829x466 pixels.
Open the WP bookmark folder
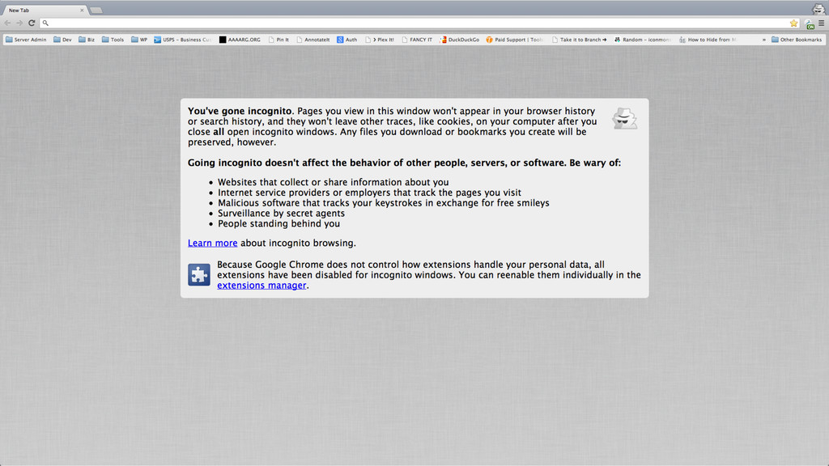139,40
